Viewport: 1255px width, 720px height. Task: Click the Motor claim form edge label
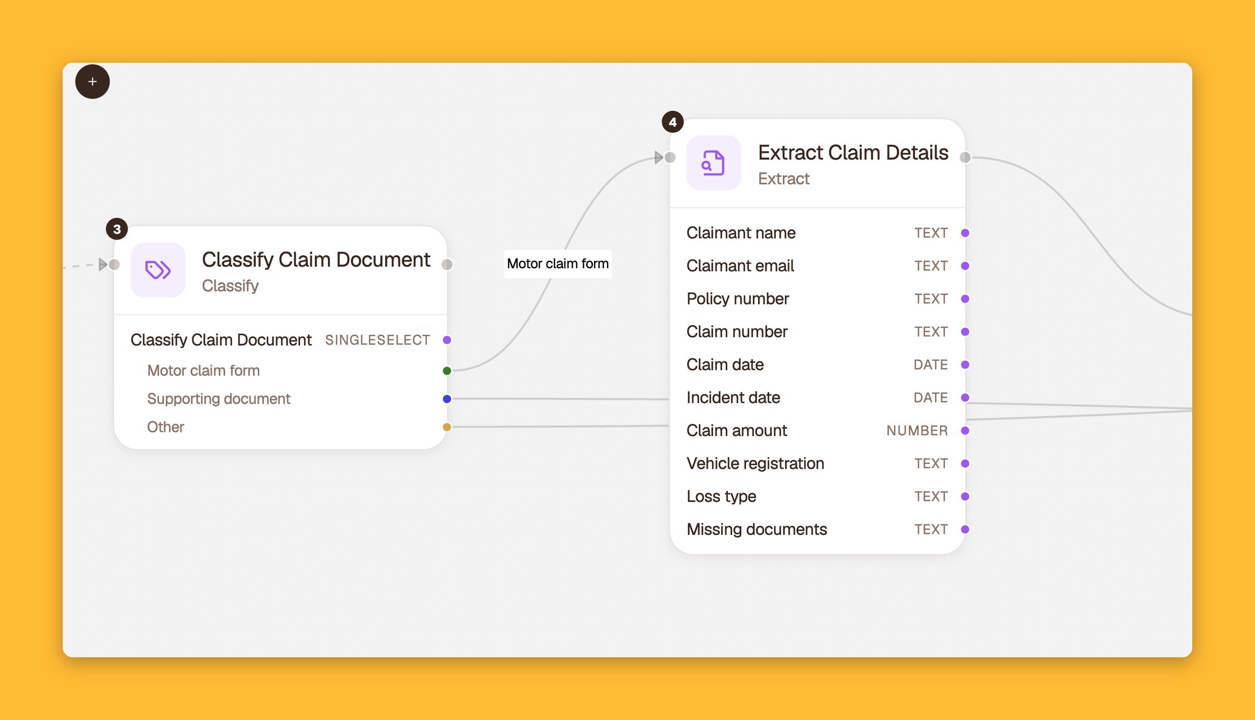[x=558, y=264]
